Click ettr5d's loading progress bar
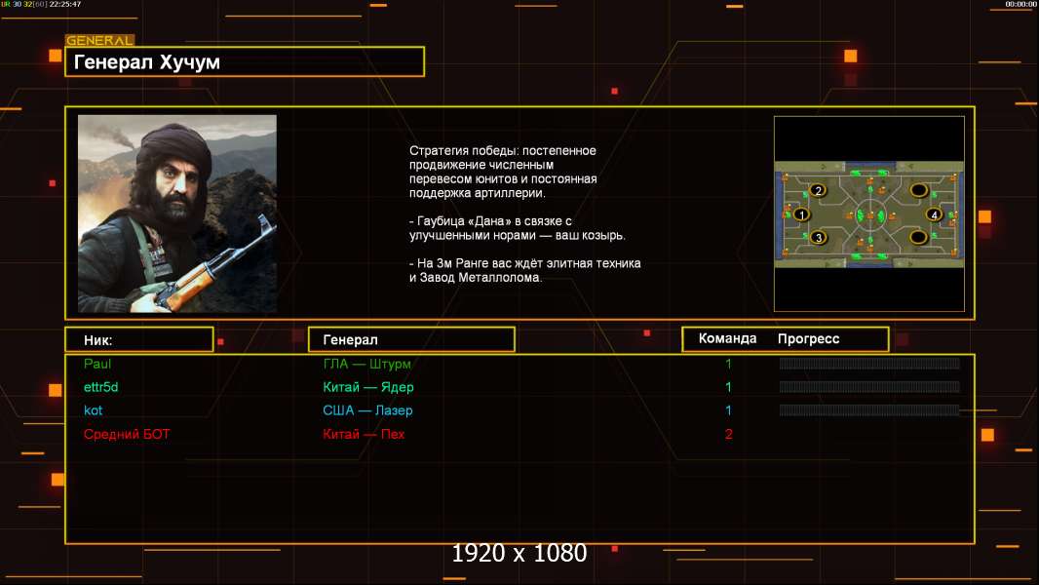The height and width of the screenshot is (585, 1039). 869,387
